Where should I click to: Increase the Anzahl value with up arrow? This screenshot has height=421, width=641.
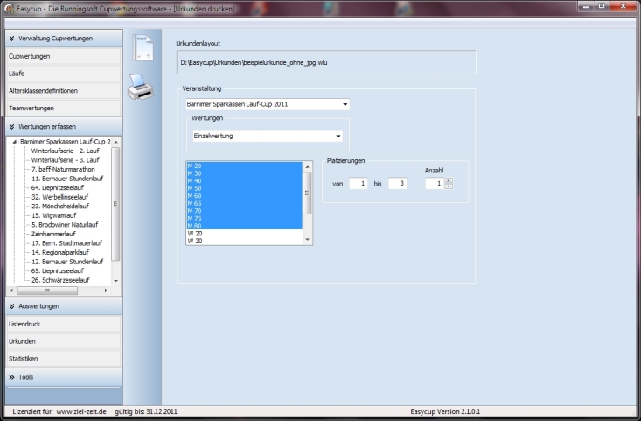(449, 181)
